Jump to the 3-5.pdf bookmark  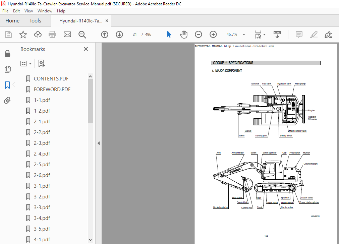click(42, 229)
